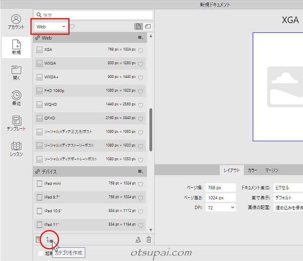303x261 pixels.
Task: Open the 最近 (Recent) documents section
Action: click(16, 98)
